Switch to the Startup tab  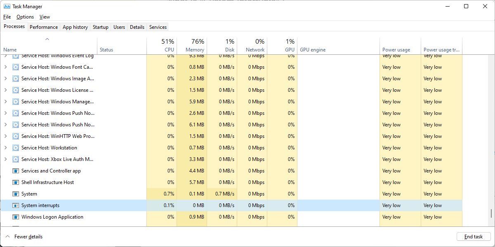(101, 27)
